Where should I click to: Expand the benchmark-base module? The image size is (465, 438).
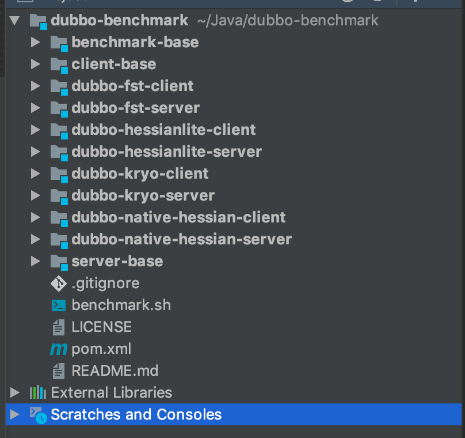(x=36, y=42)
